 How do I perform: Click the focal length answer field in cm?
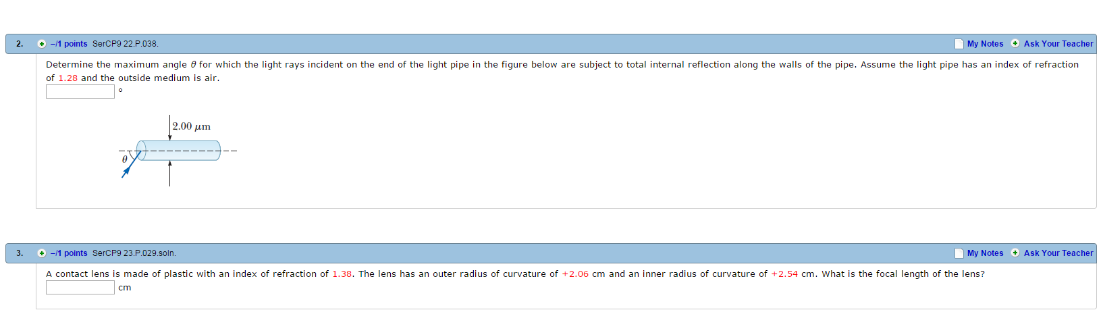tap(80, 287)
